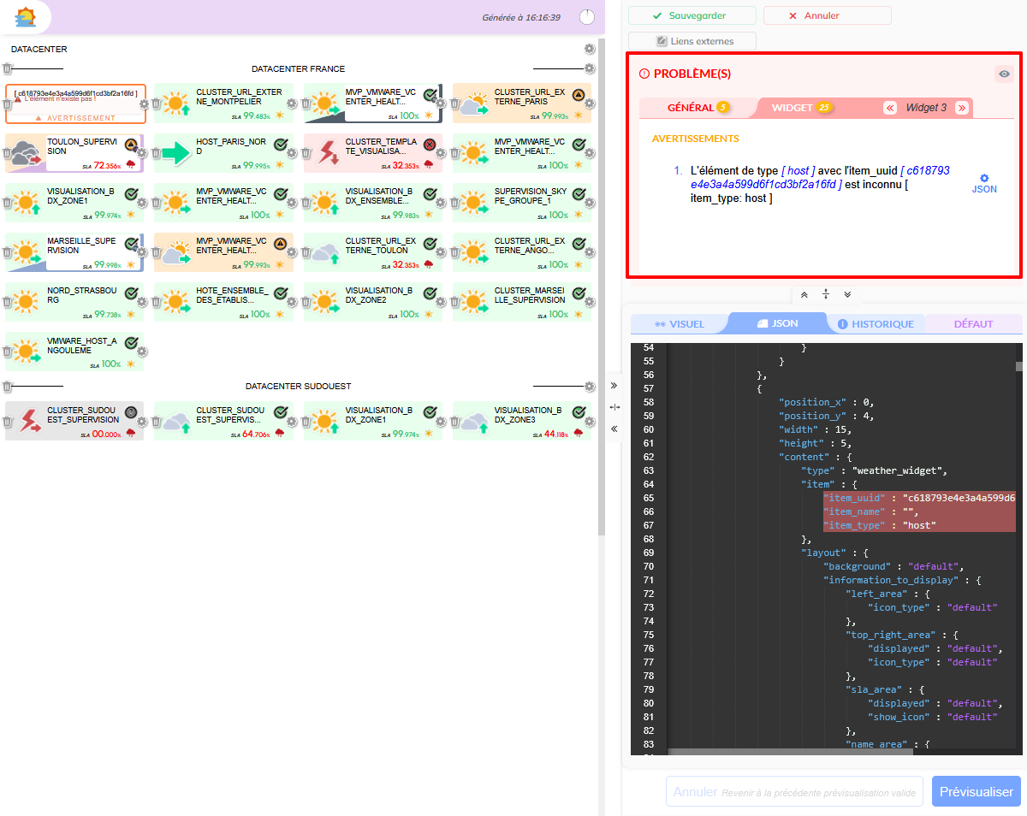Screen dimensions: 1027x816
Task: Click the weather app logo in header
Action: pos(26,16)
